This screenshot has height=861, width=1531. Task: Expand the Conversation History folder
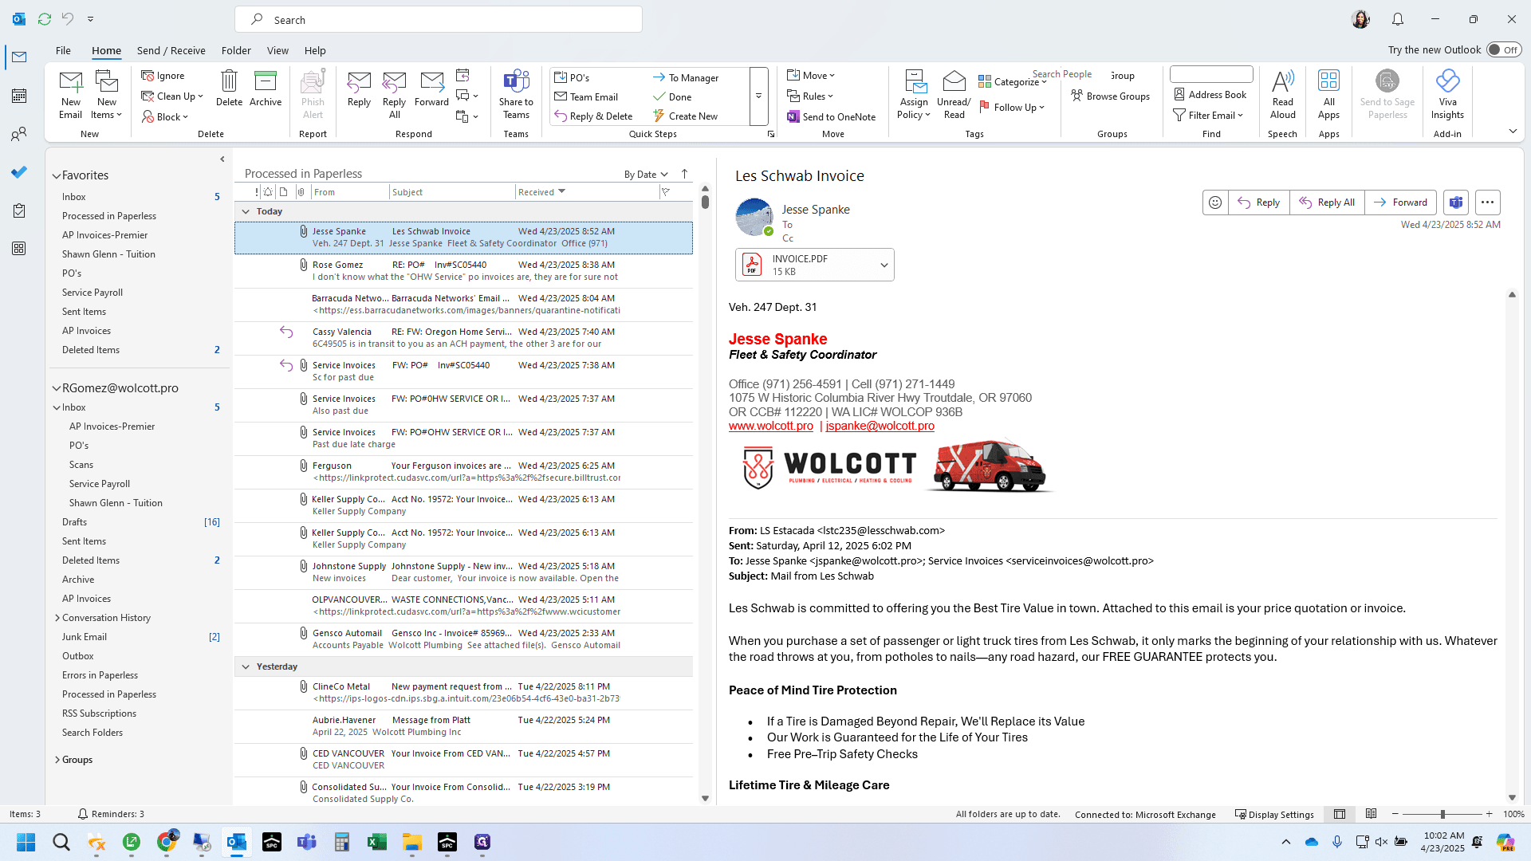(x=57, y=618)
